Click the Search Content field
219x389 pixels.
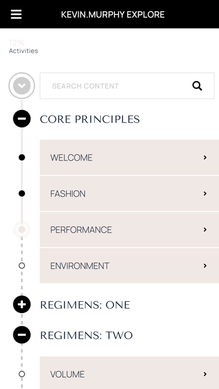coord(127,86)
